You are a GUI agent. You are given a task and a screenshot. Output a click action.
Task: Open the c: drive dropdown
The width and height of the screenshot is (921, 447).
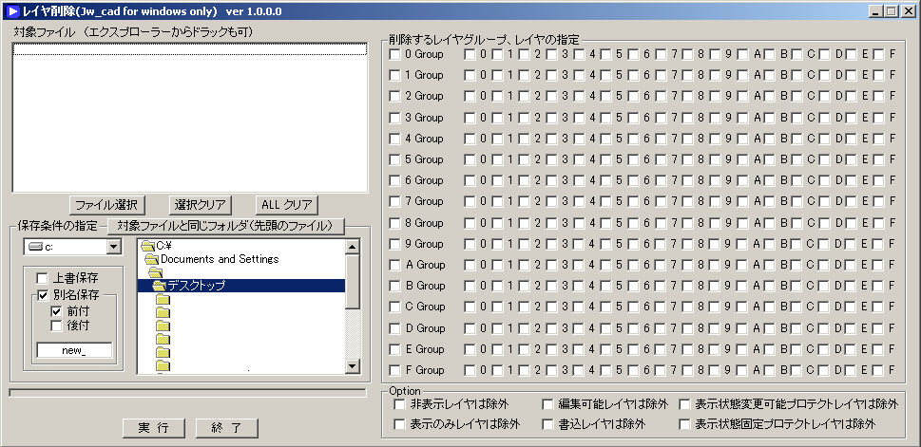pyautogui.click(x=114, y=247)
